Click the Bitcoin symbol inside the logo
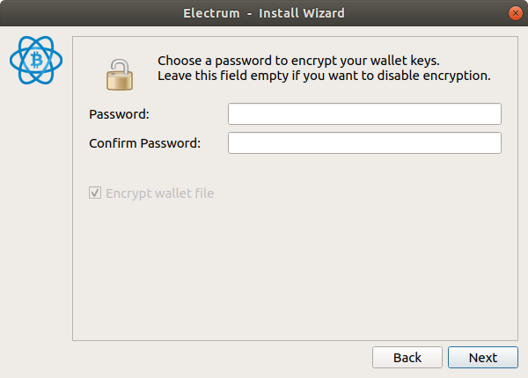The height and width of the screenshot is (378, 528). 37,60
